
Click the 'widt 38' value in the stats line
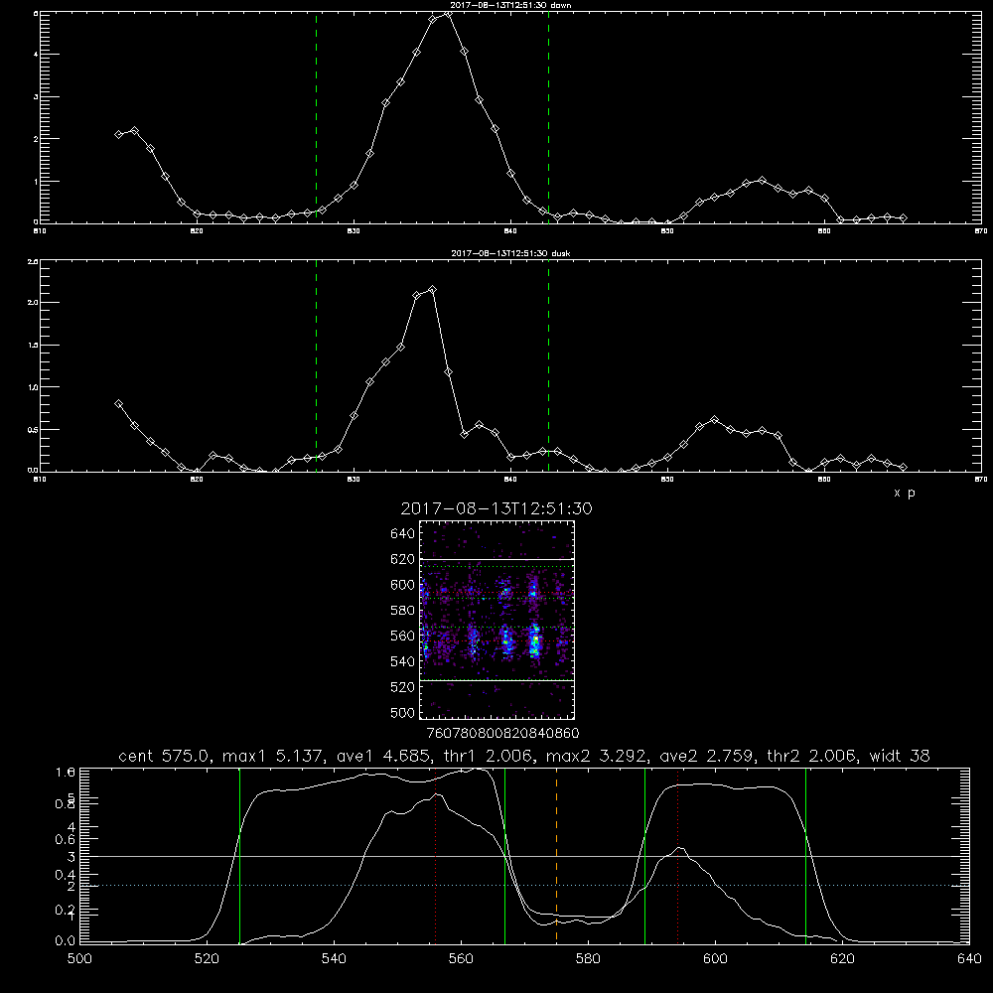[x=900, y=756]
